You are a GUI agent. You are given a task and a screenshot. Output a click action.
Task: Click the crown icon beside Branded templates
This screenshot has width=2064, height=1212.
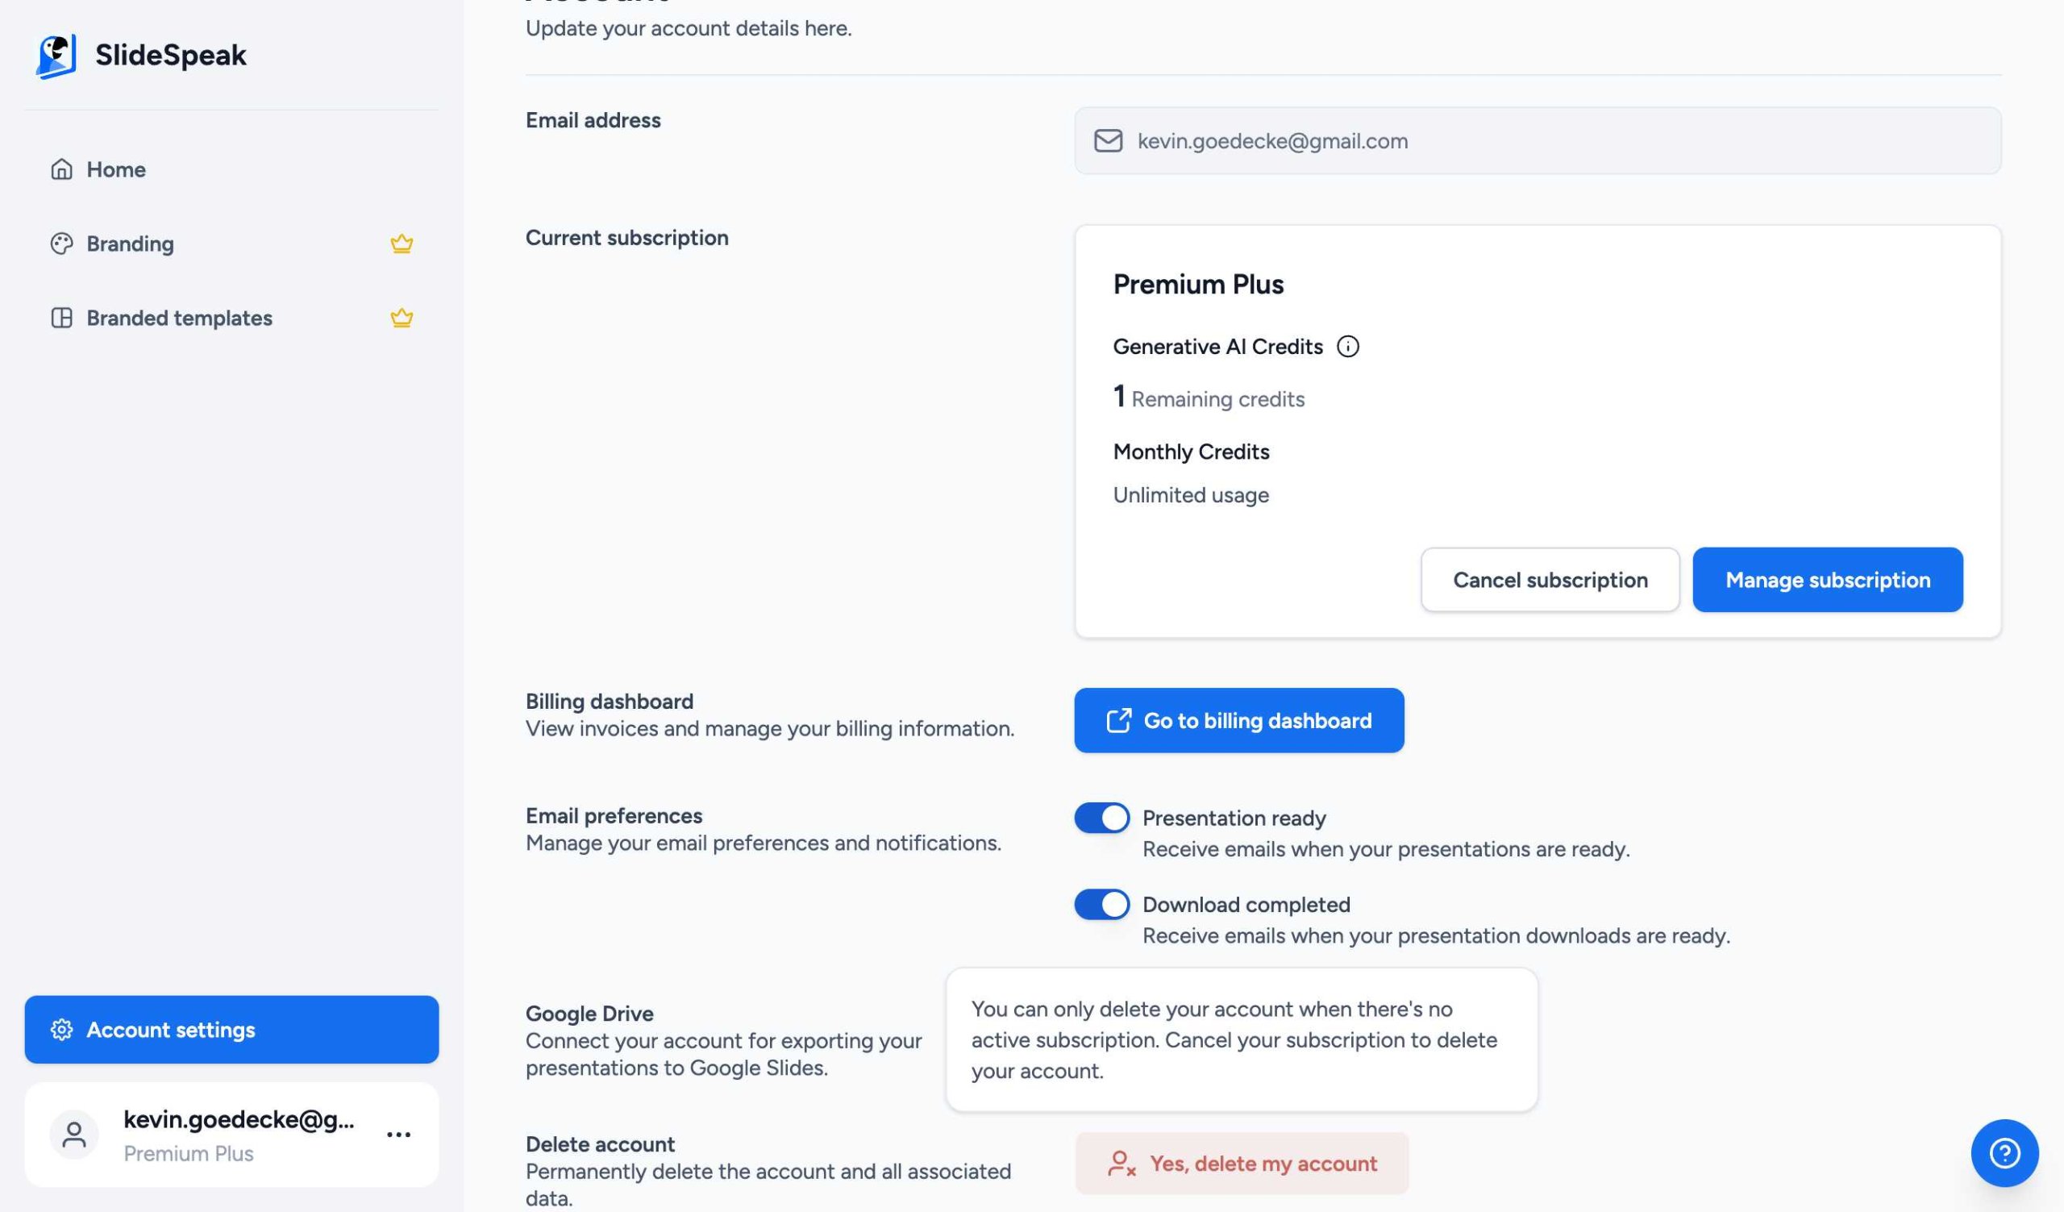(x=401, y=318)
